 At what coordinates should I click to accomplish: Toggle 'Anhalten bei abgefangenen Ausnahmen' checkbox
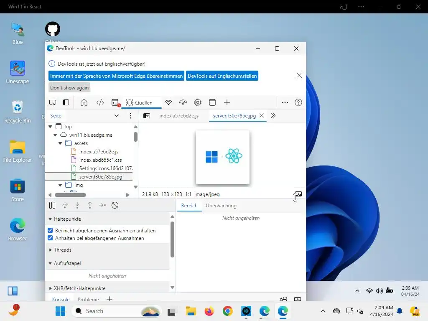tap(50, 238)
